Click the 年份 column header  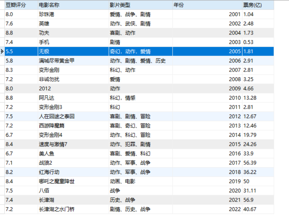click(207, 5)
